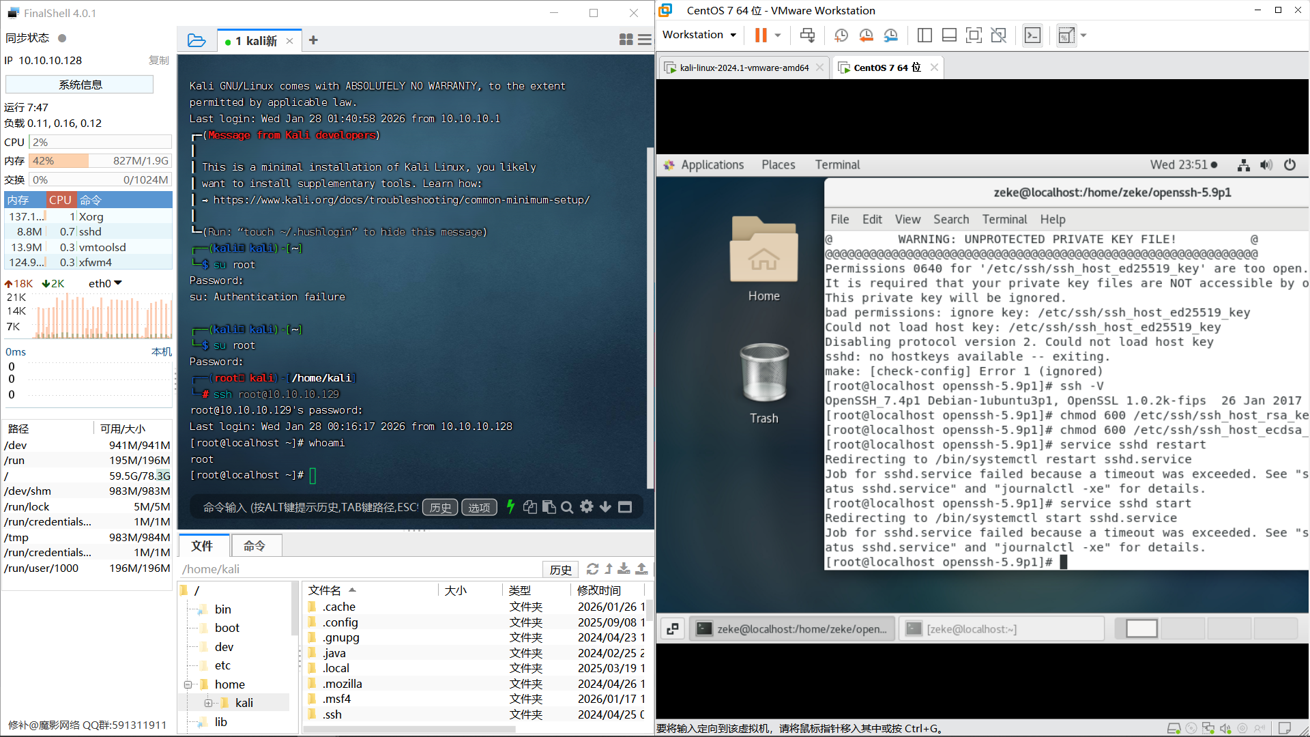This screenshot has width=1310, height=737.
Task: Open FinalShell folder connection manager icon
Action: (x=196, y=40)
